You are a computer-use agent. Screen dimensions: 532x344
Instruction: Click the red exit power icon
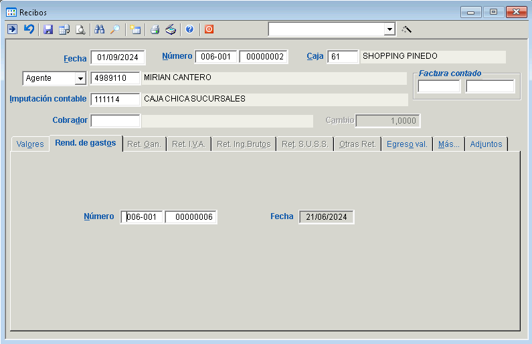[x=209, y=29]
